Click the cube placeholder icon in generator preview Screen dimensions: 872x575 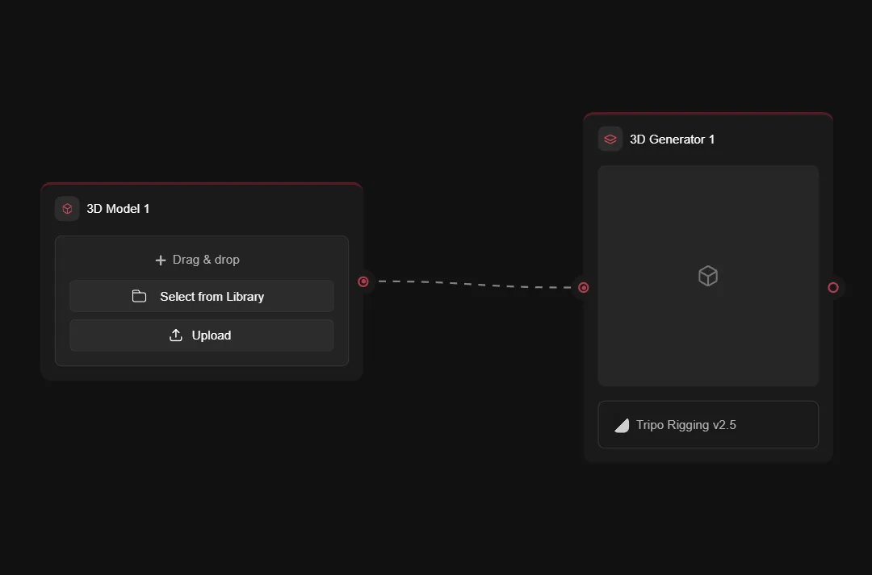click(708, 276)
